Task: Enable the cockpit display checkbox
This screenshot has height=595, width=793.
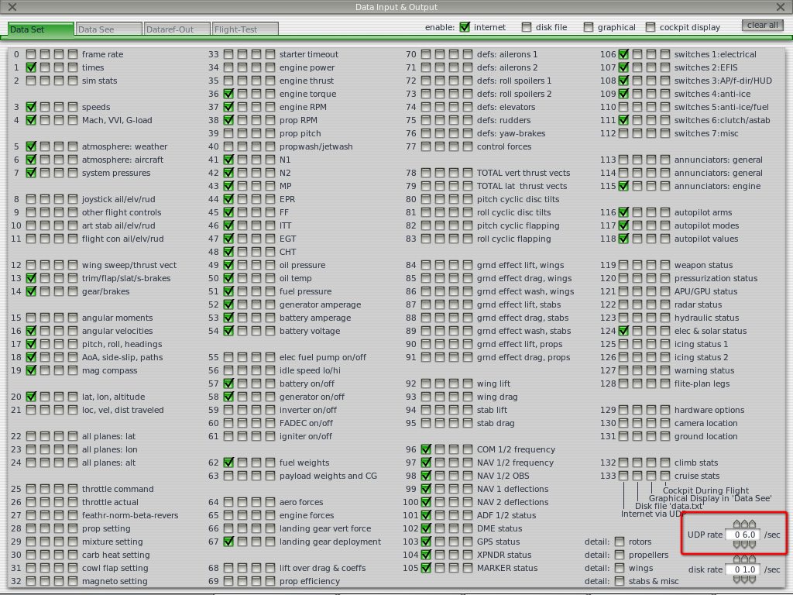Action: (651, 27)
